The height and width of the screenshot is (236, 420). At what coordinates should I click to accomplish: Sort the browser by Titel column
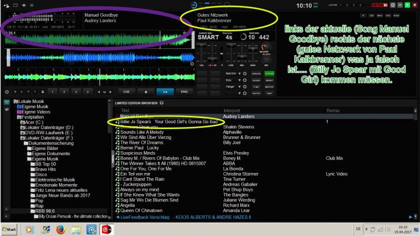(x=125, y=111)
